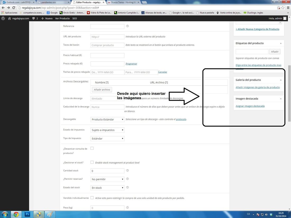Show help tip for Referencia
Screen dimensions: 291x218
[128, 26]
